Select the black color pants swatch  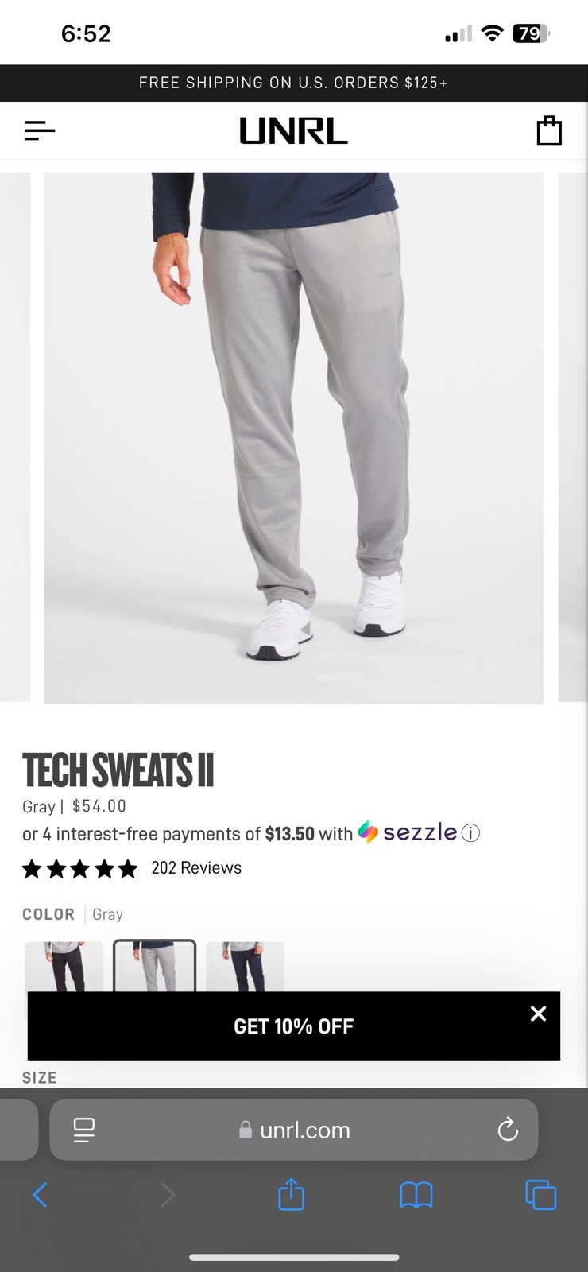[64, 967]
